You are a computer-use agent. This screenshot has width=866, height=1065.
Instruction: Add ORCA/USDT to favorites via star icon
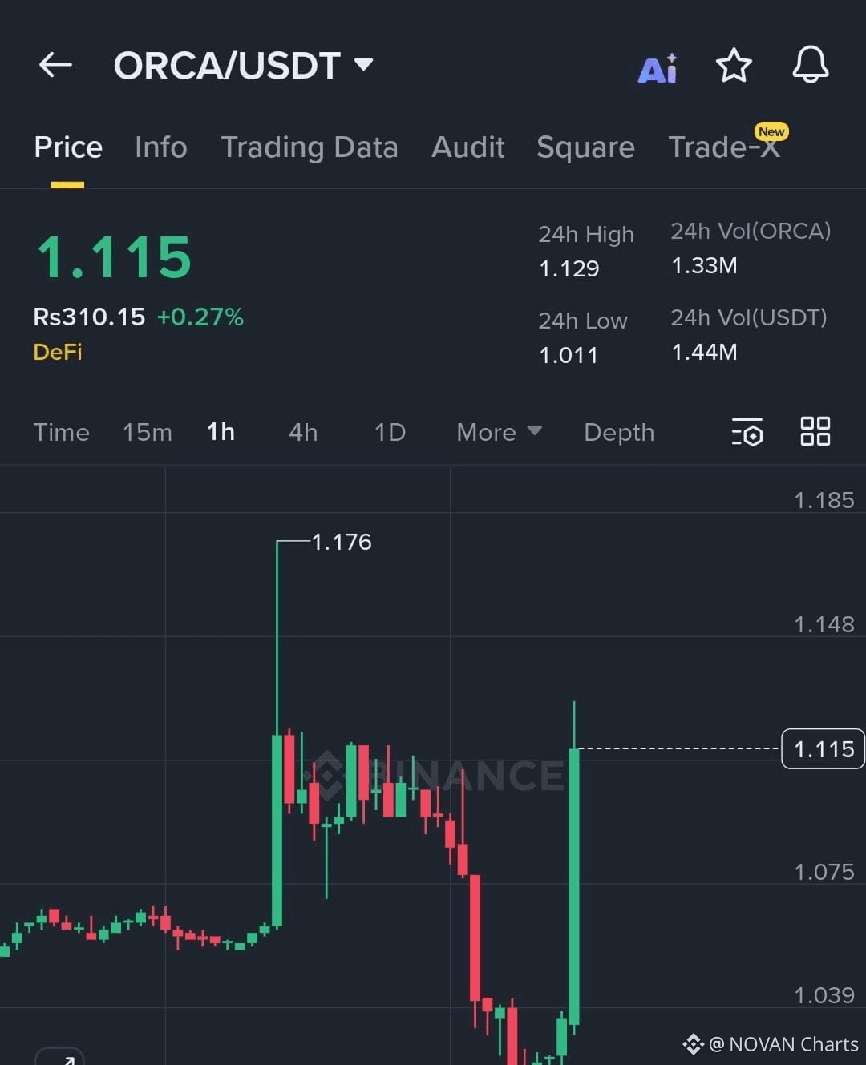click(734, 67)
